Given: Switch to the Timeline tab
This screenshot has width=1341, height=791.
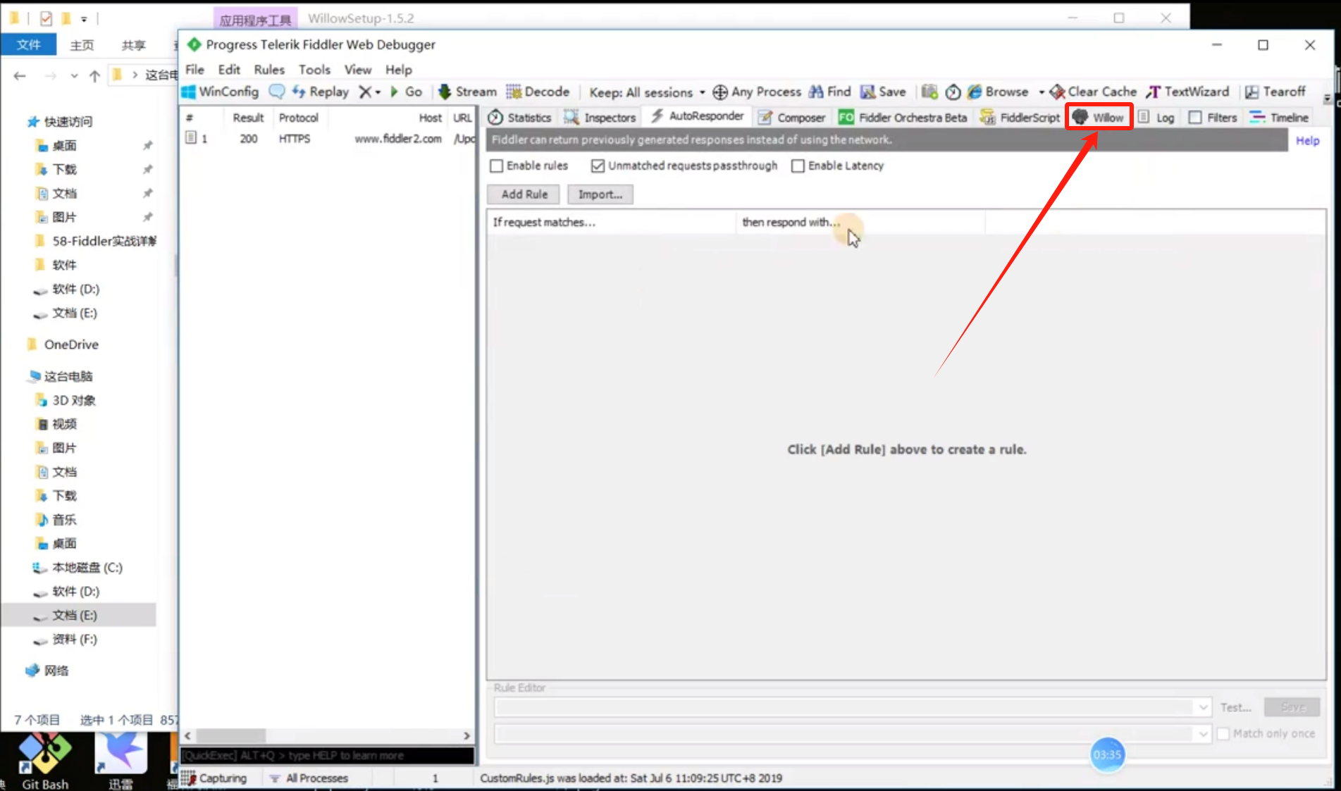Looking at the screenshot, I should [x=1280, y=118].
